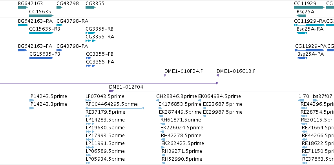Select the LP19630.5prime EST

tap(90, 132)
